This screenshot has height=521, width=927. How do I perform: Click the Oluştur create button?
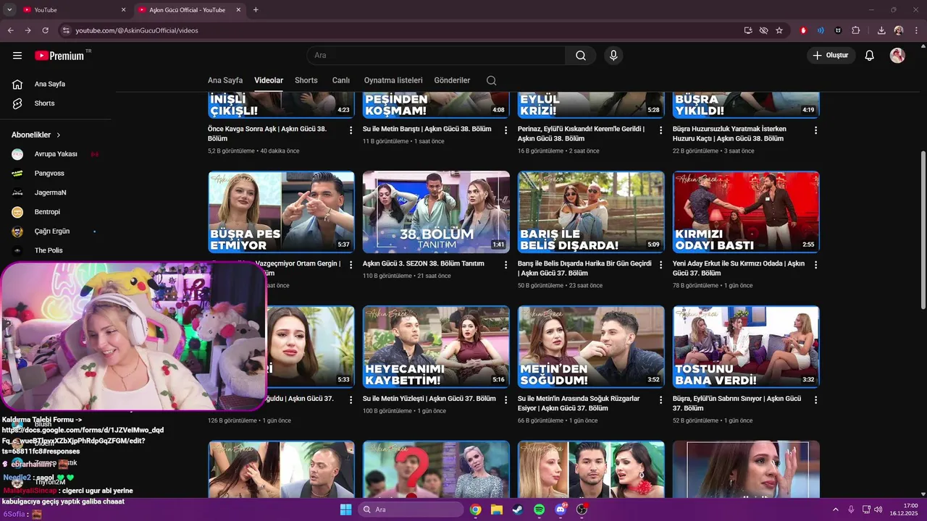tap(831, 56)
